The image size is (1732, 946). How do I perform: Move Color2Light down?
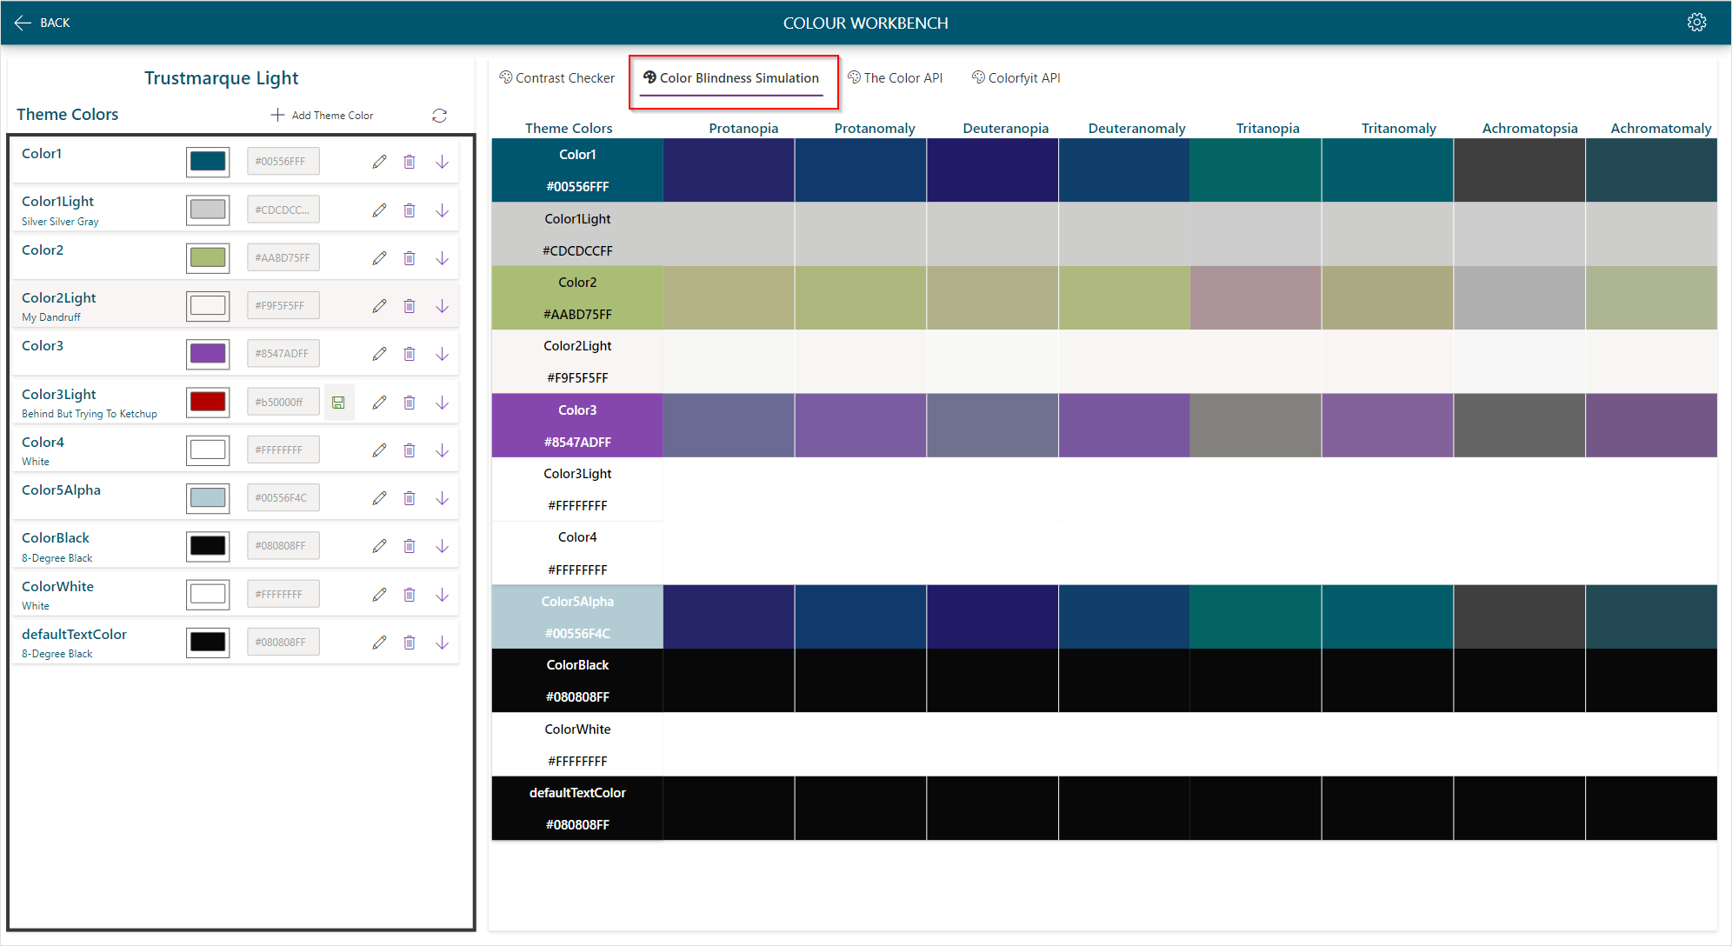point(442,306)
